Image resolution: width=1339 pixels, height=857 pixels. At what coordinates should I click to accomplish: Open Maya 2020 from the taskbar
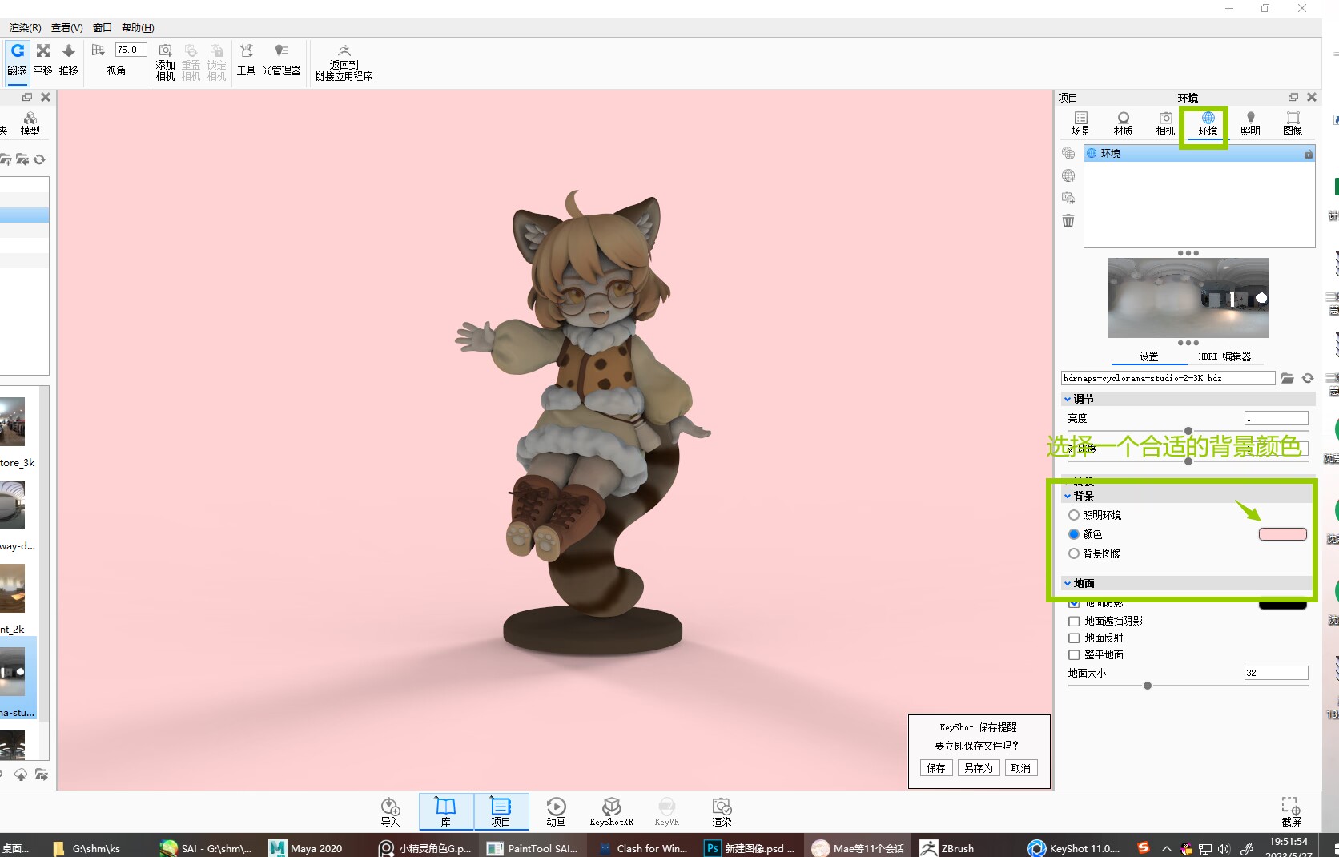pyautogui.click(x=306, y=847)
